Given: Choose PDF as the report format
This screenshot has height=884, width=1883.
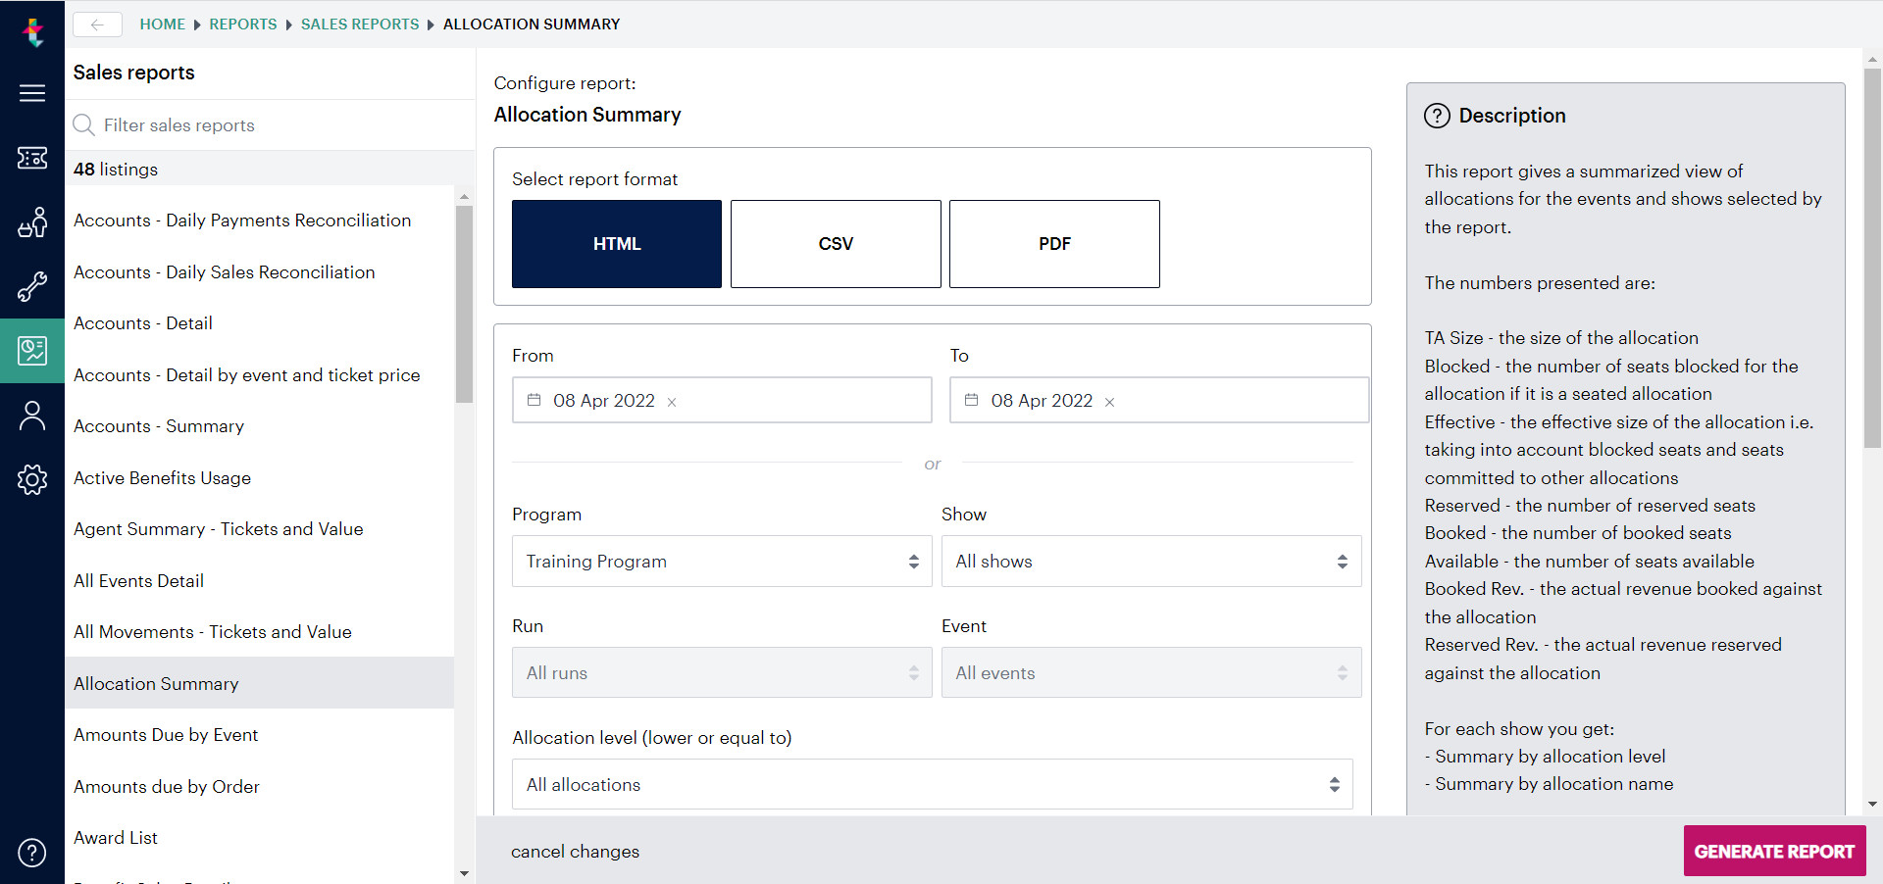Looking at the screenshot, I should (1054, 244).
